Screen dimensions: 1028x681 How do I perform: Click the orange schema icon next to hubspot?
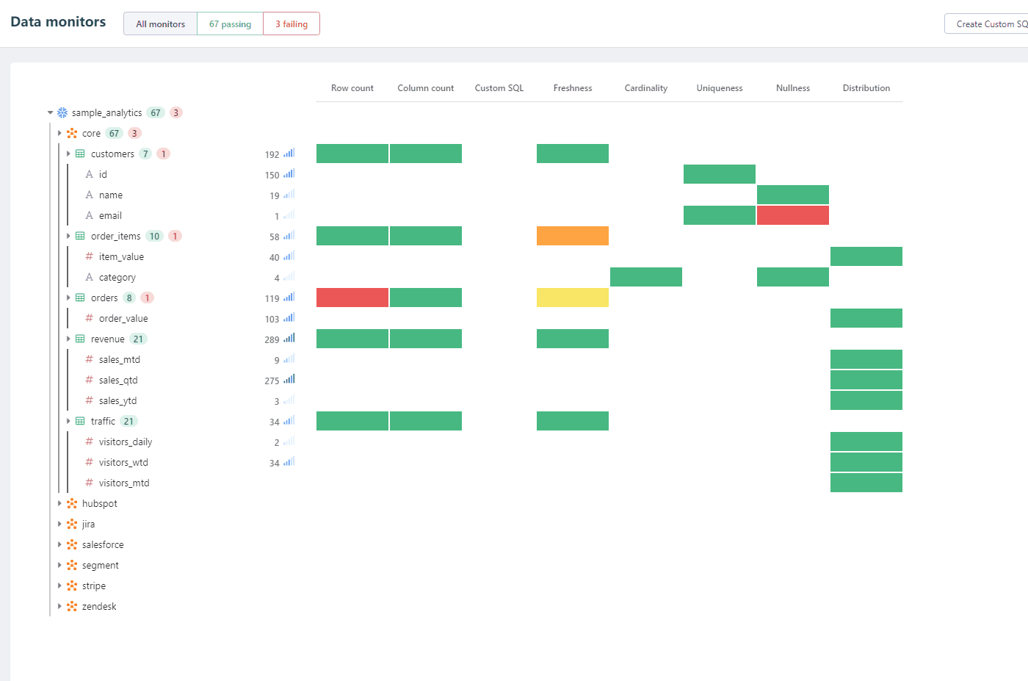(x=72, y=503)
